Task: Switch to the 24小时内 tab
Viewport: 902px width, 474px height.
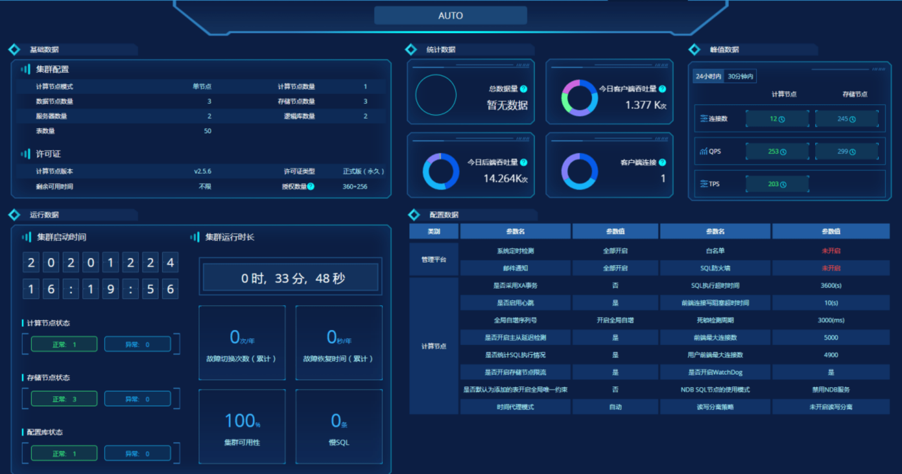Action: point(708,76)
